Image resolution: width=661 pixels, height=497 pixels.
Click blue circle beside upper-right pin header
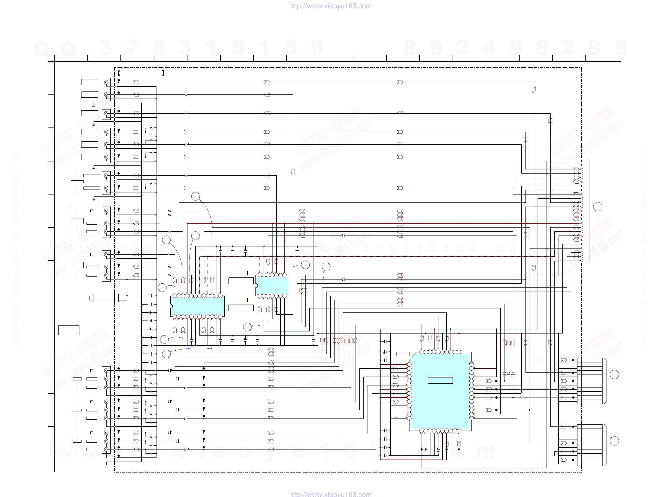click(x=614, y=375)
